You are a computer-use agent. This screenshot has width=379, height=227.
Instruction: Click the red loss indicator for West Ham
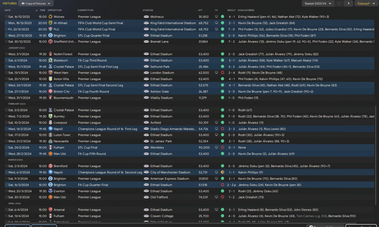click(x=222, y=73)
